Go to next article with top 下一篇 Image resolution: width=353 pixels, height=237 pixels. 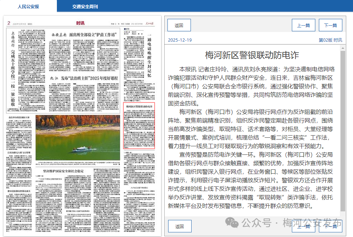click(330, 25)
